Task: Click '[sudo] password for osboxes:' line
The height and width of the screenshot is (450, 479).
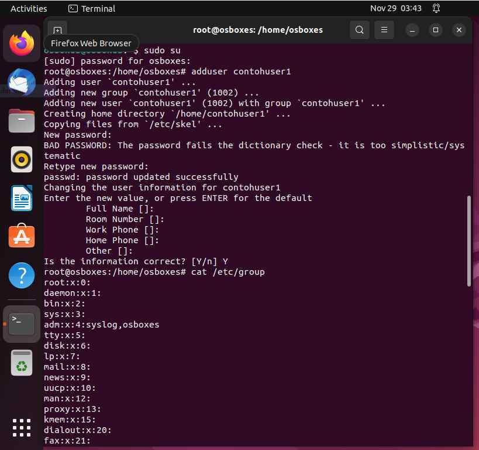Action: [118, 61]
